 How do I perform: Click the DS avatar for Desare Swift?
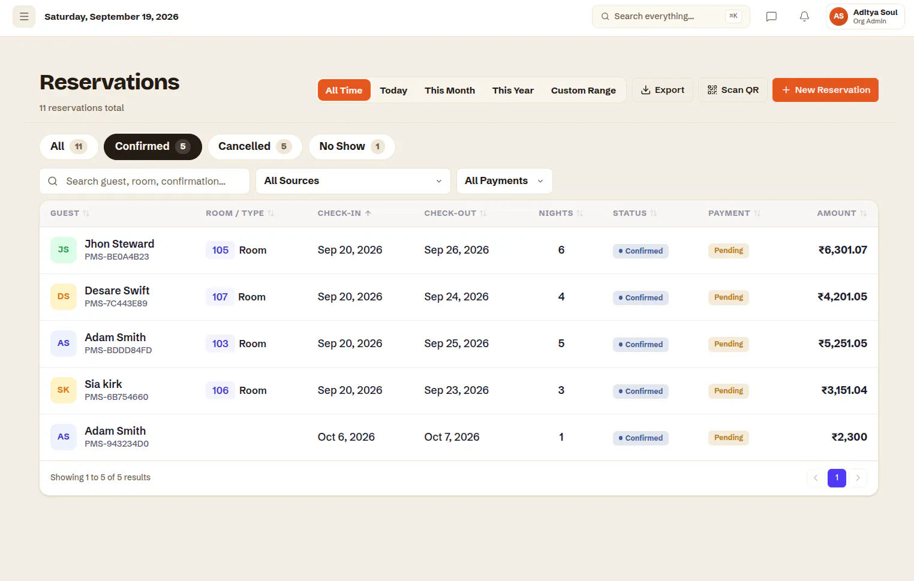click(64, 297)
